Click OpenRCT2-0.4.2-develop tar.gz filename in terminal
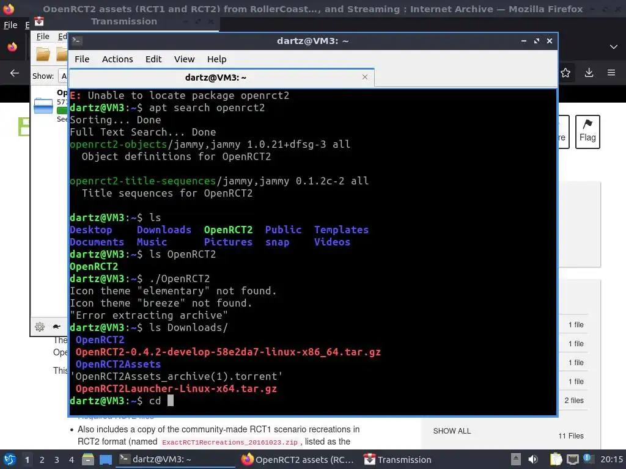Image resolution: width=626 pixels, height=469 pixels. (x=228, y=352)
